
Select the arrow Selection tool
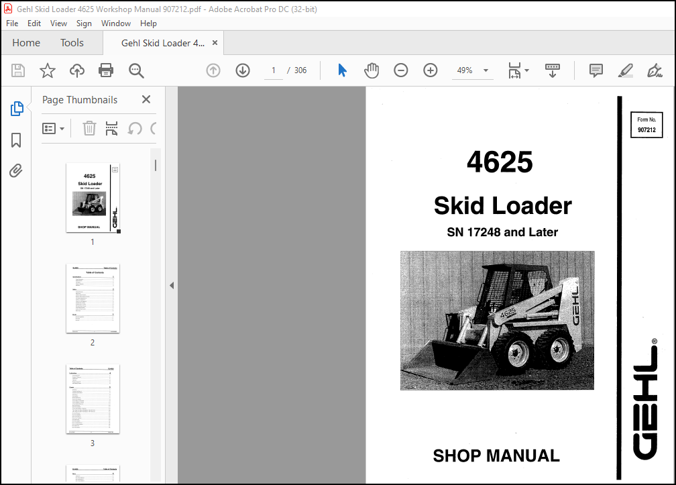coord(342,70)
